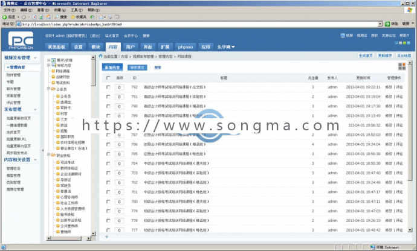Click the IE Mail icon in toolbar

point(102,17)
